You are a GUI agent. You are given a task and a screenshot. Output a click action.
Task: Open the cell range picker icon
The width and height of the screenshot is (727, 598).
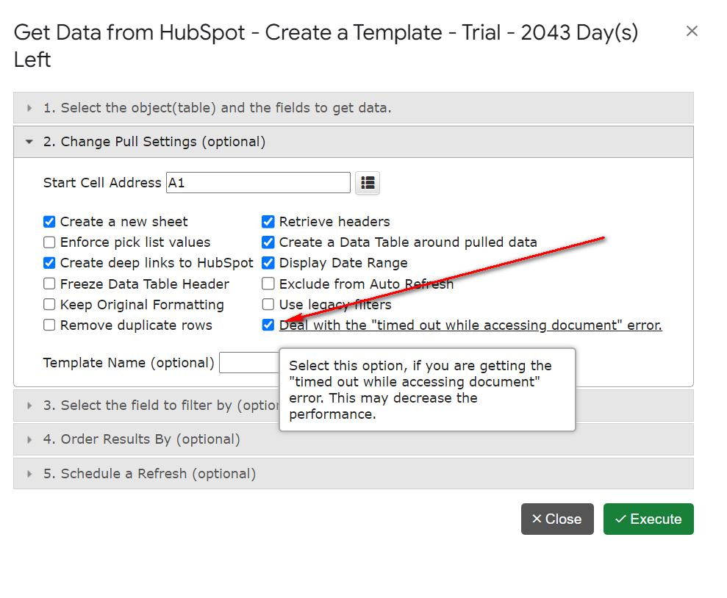368,182
